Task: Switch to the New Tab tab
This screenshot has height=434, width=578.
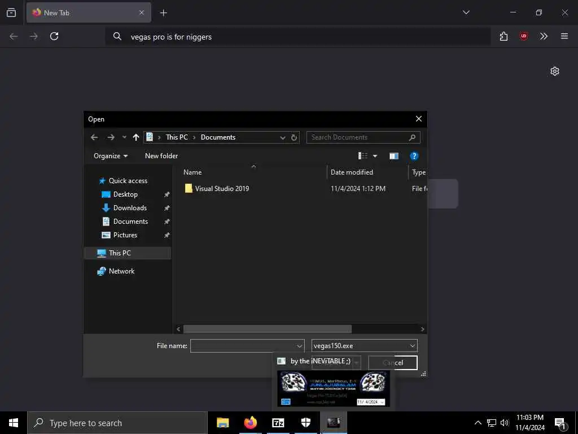Action: pyautogui.click(x=89, y=12)
